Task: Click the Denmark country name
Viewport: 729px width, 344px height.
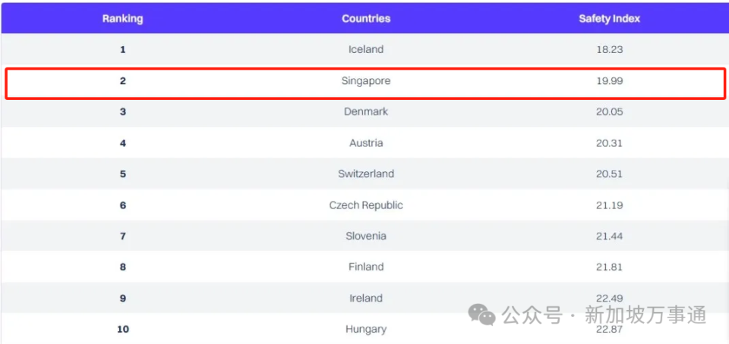Action: click(x=366, y=111)
